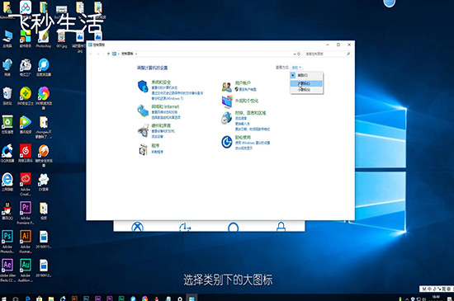This screenshot has height=301, width=454.
Task: Select the checked Category view option
Action: pos(306,75)
